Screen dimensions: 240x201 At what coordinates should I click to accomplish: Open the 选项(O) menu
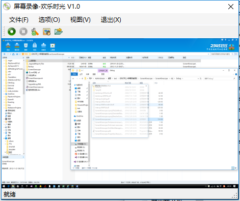[49, 20]
